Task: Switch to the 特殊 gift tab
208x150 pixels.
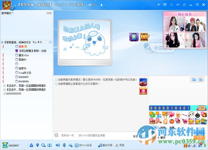Action: tap(163, 128)
